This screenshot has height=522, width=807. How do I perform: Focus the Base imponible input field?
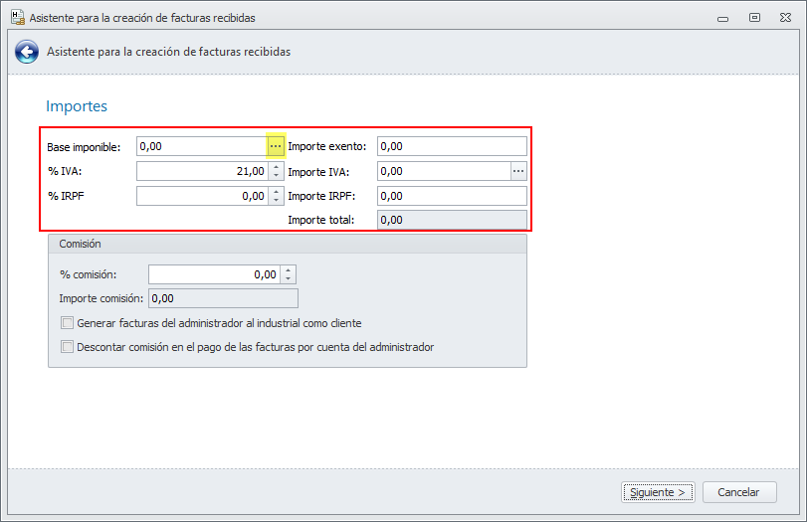[x=202, y=146]
